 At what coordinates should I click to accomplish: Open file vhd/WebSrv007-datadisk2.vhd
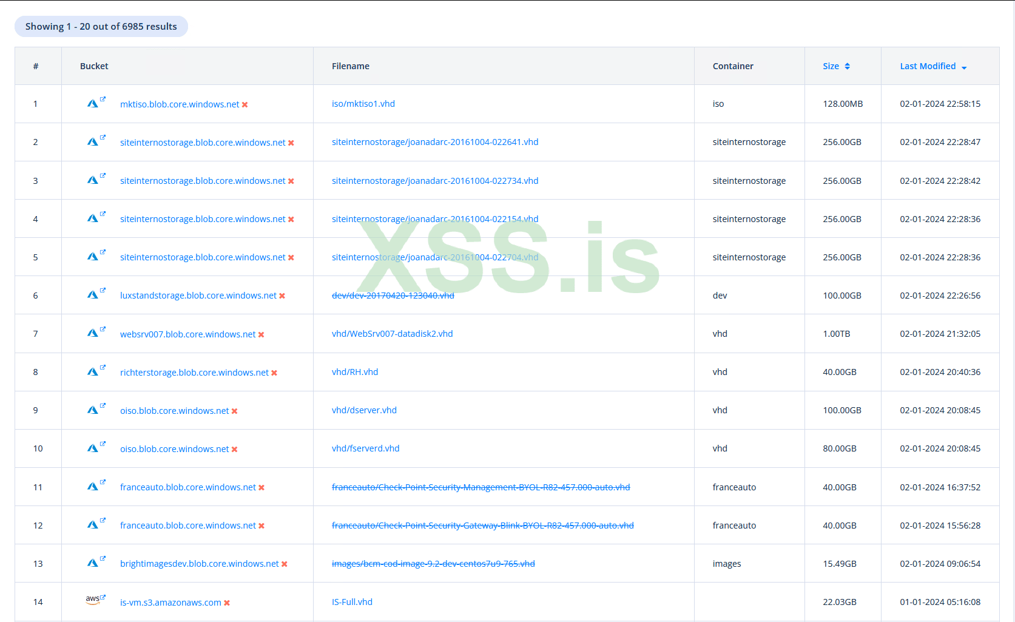point(393,334)
